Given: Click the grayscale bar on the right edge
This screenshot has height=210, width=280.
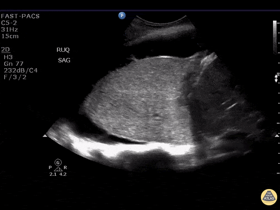Looking at the screenshot, I should [275, 37].
